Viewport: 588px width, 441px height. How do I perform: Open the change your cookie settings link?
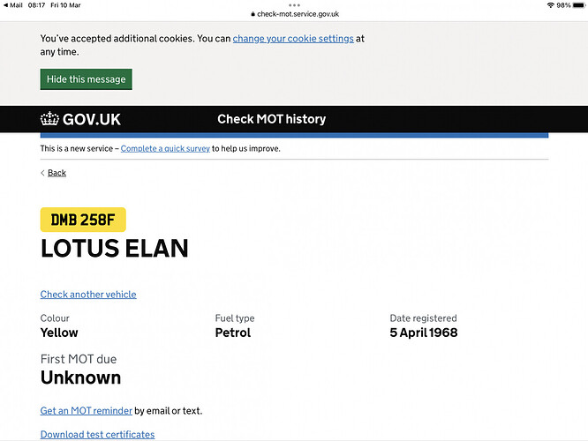point(293,39)
